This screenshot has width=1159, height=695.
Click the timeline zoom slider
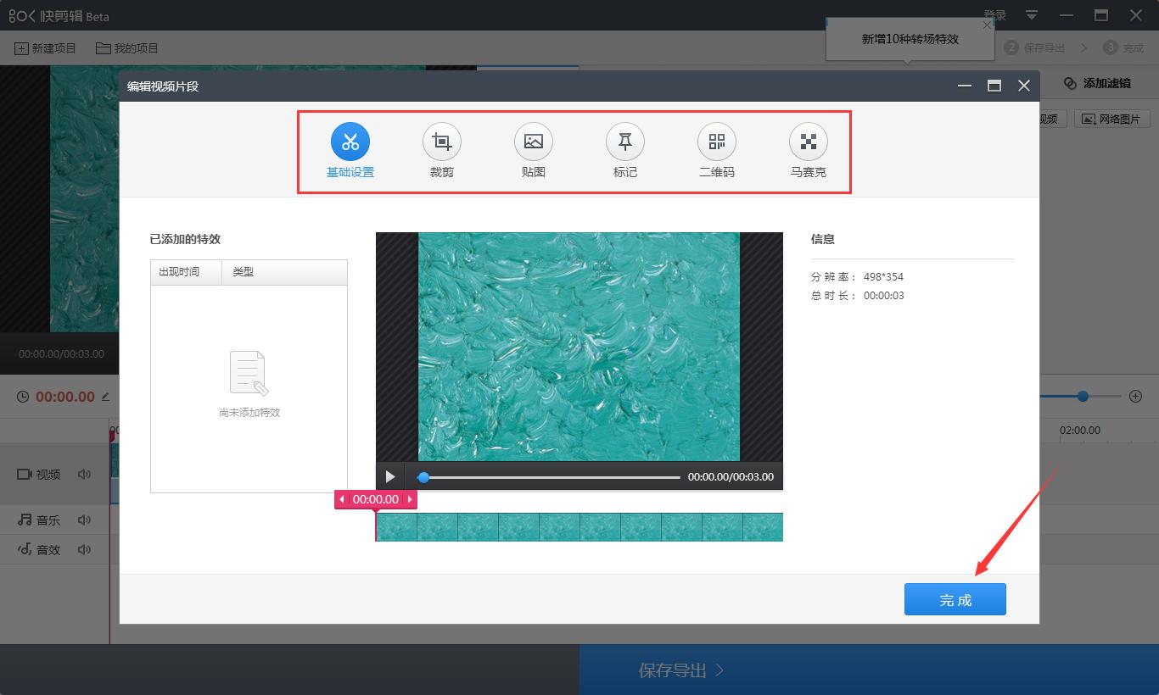pos(1083,396)
